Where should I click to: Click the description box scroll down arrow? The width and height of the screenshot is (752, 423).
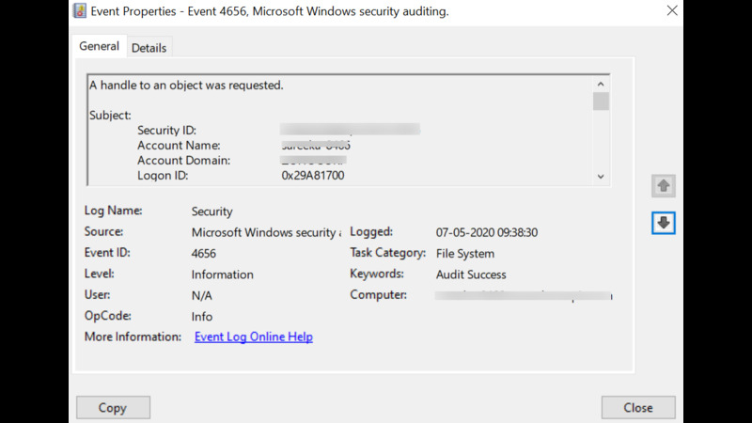click(x=601, y=177)
